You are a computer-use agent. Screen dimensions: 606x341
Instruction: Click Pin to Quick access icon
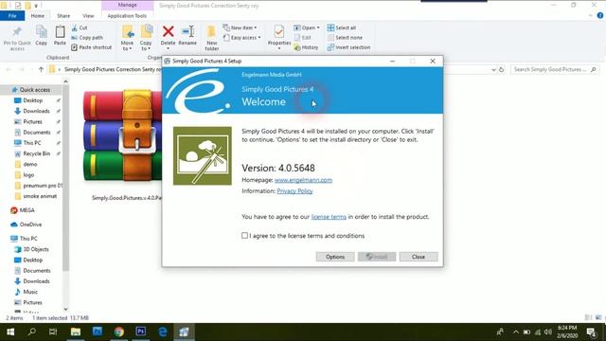[17, 31]
